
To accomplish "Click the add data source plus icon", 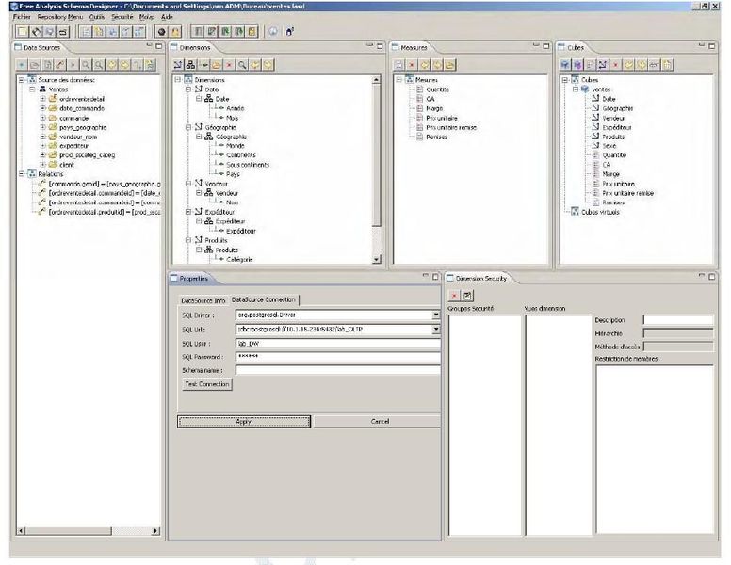I will [x=23, y=65].
